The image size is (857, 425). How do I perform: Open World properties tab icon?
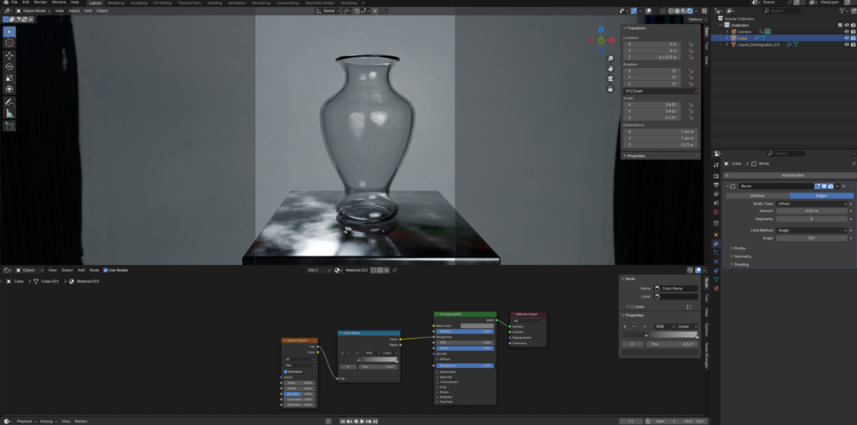point(716,212)
